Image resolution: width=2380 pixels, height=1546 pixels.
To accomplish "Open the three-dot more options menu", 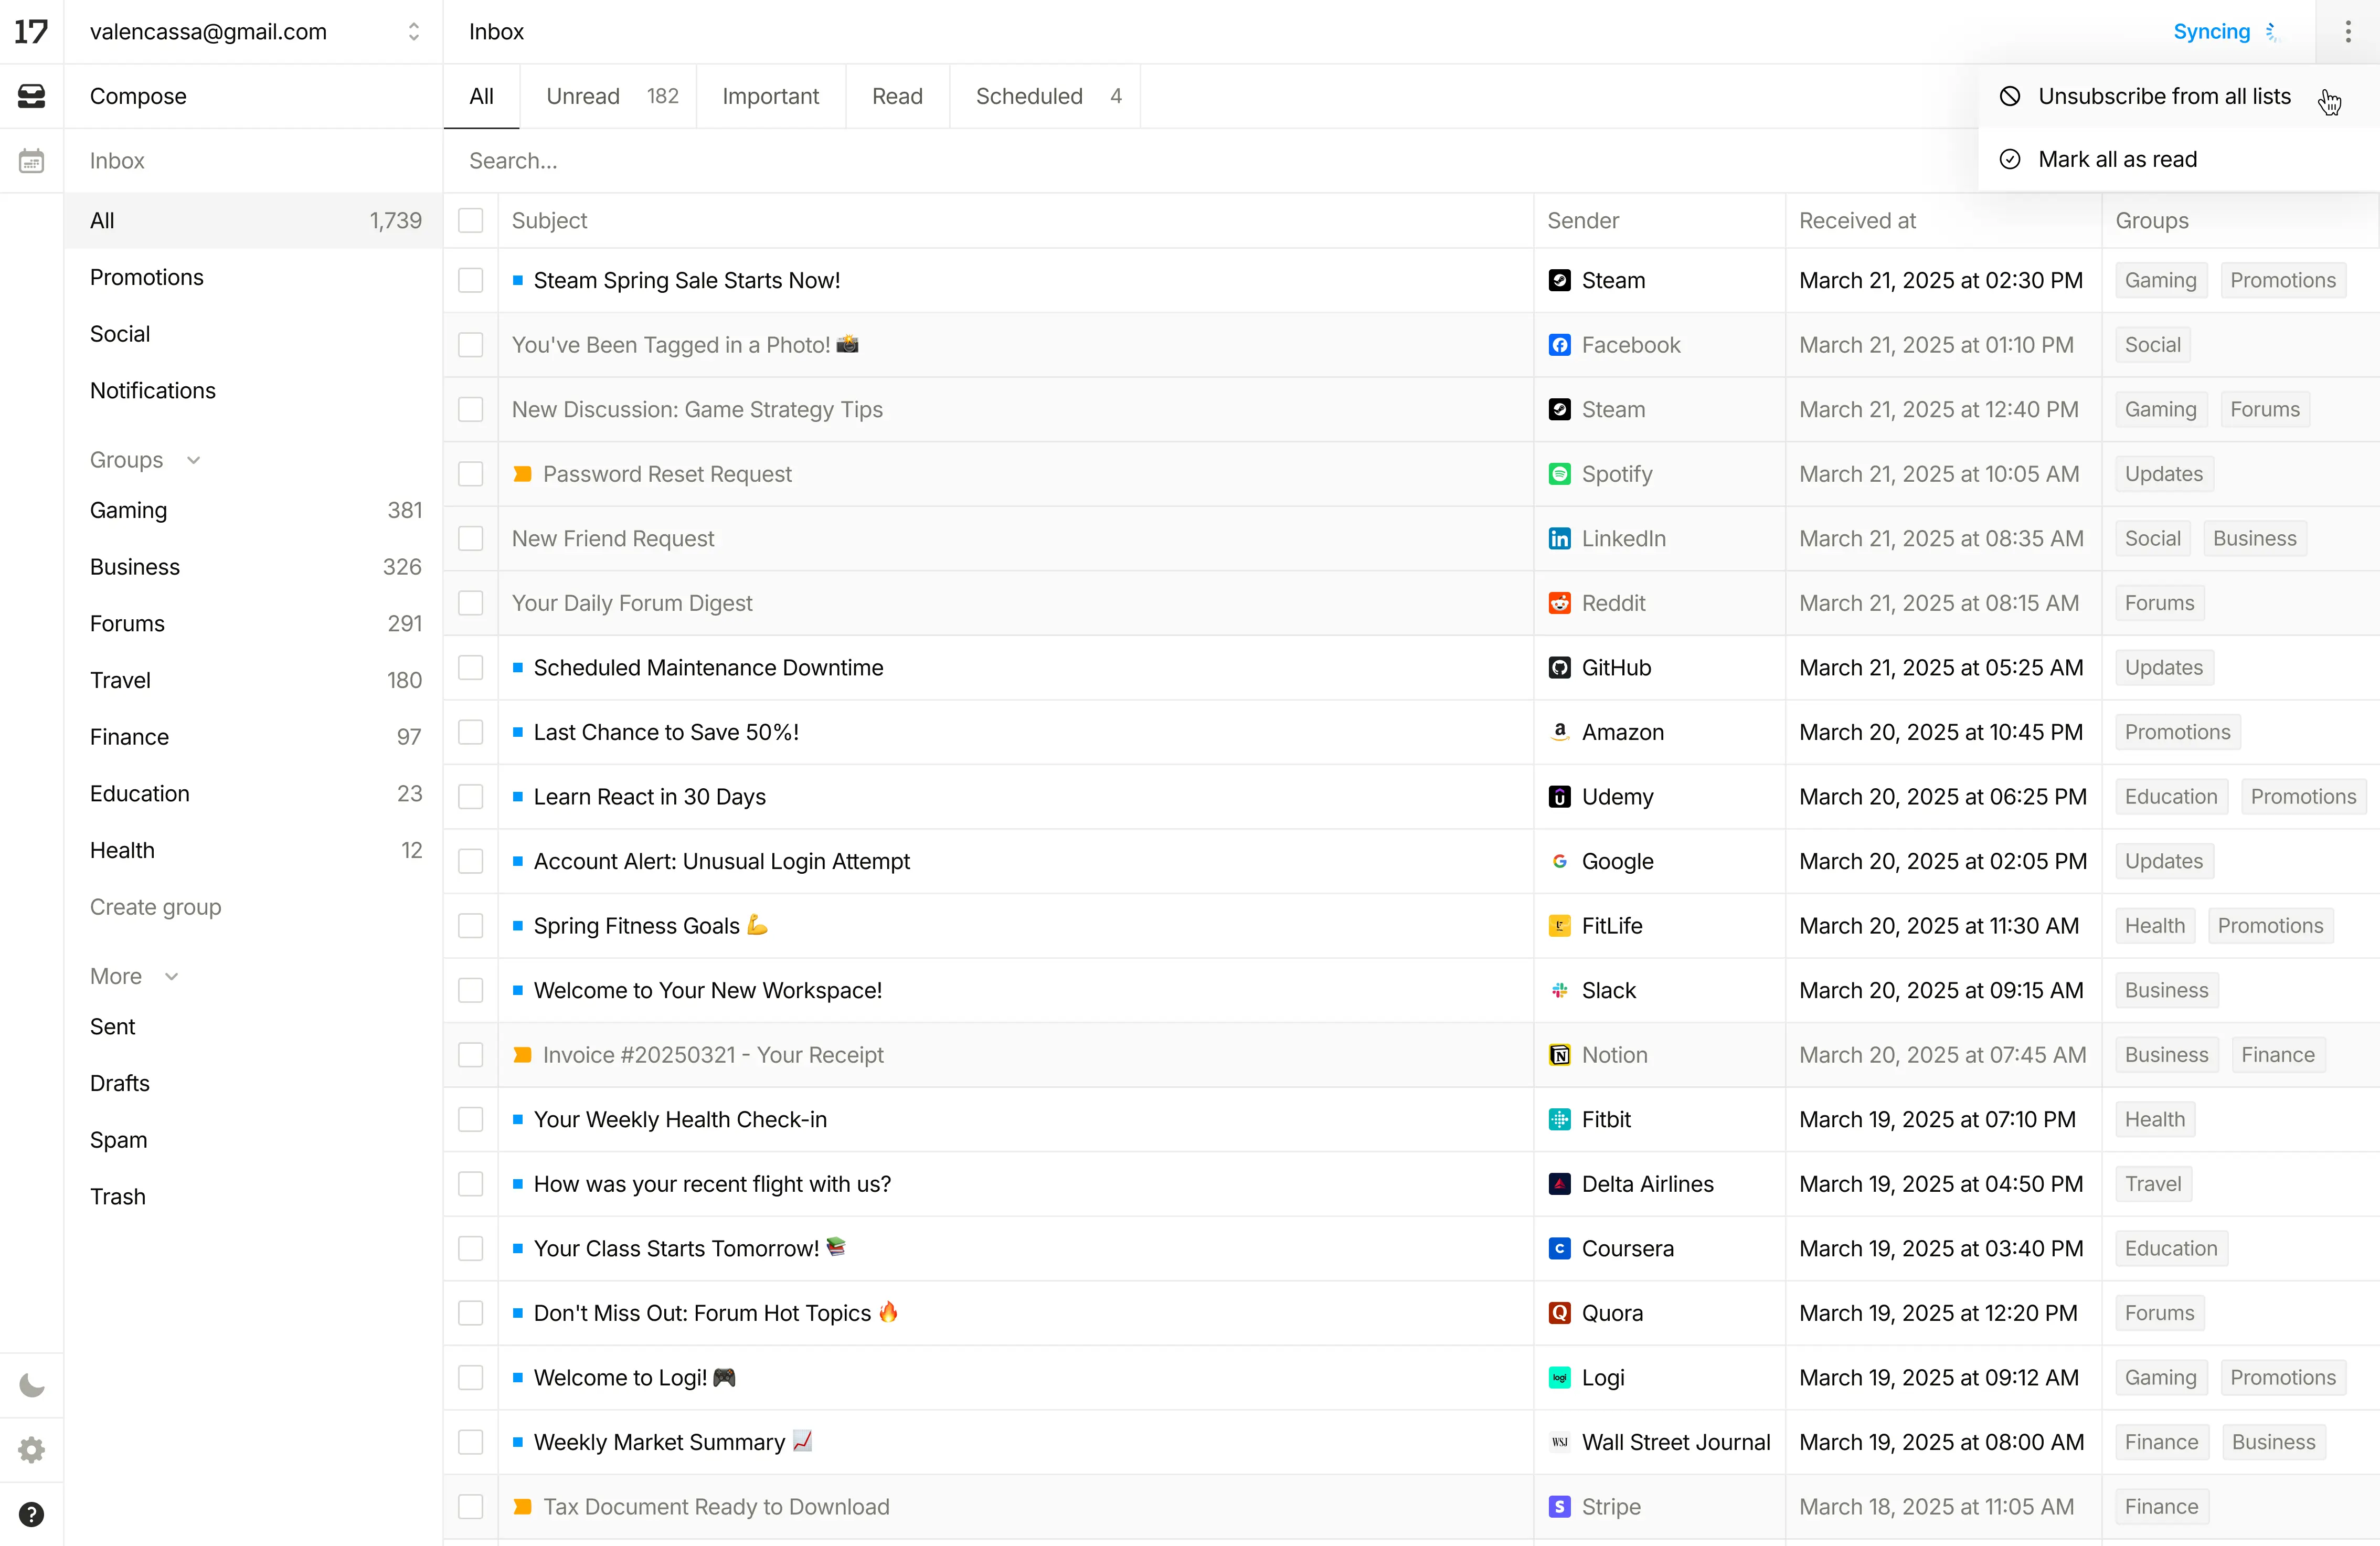I will click(2348, 32).
